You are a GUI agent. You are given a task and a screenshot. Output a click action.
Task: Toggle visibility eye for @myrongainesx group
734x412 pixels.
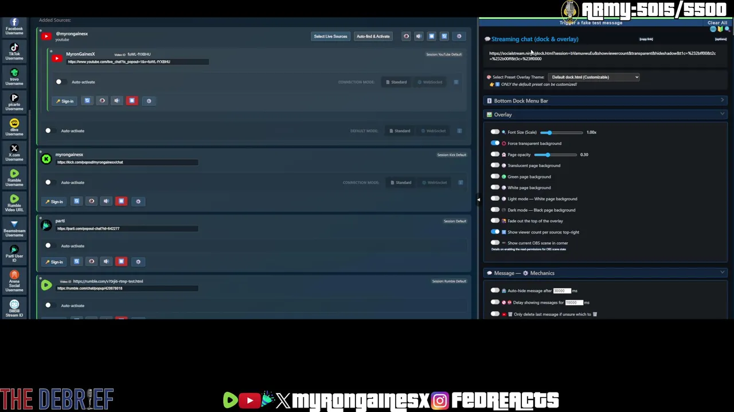(406, 36)
